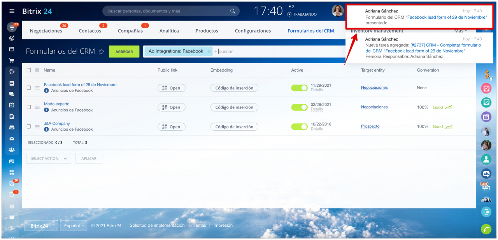Open Facebook lead form link in table

[x=80, y=84]
